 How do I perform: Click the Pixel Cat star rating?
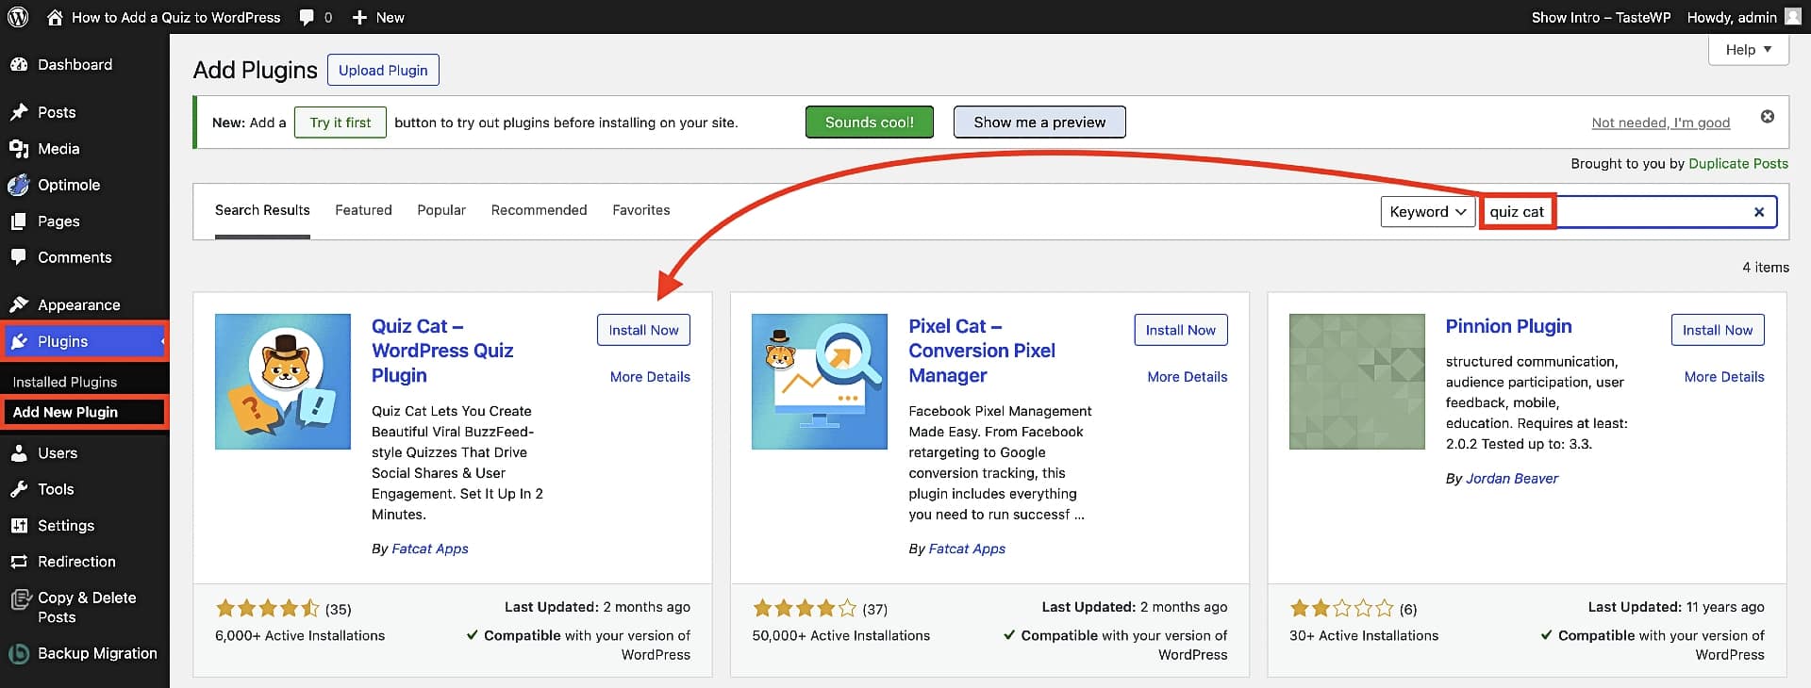coord(804,609)
